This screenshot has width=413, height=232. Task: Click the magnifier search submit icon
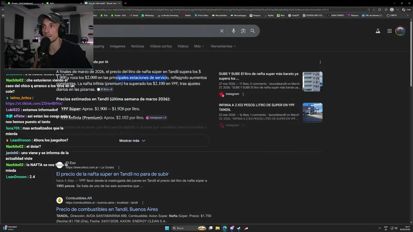[253, 31]
